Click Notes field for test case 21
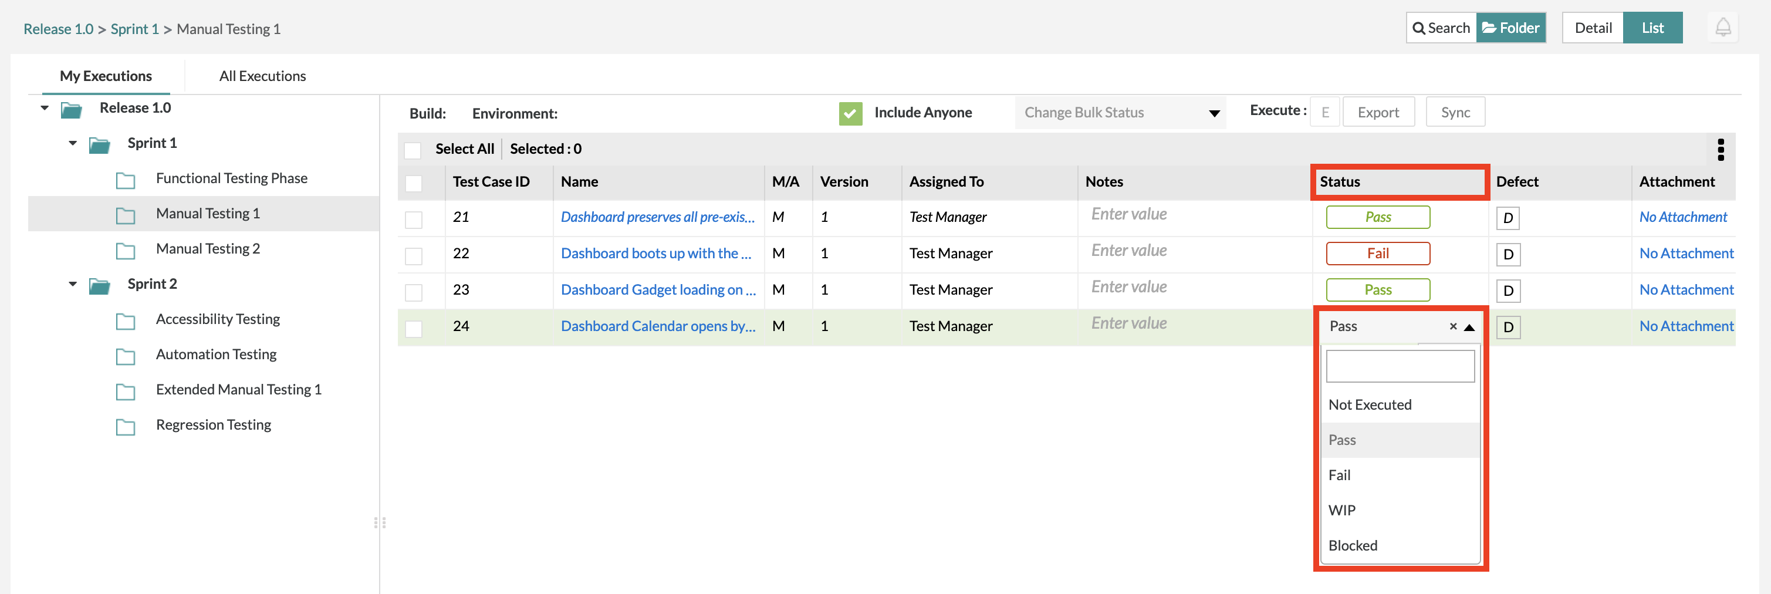The height and width of the screenshot is (594, 1771). click(1194, 214)
